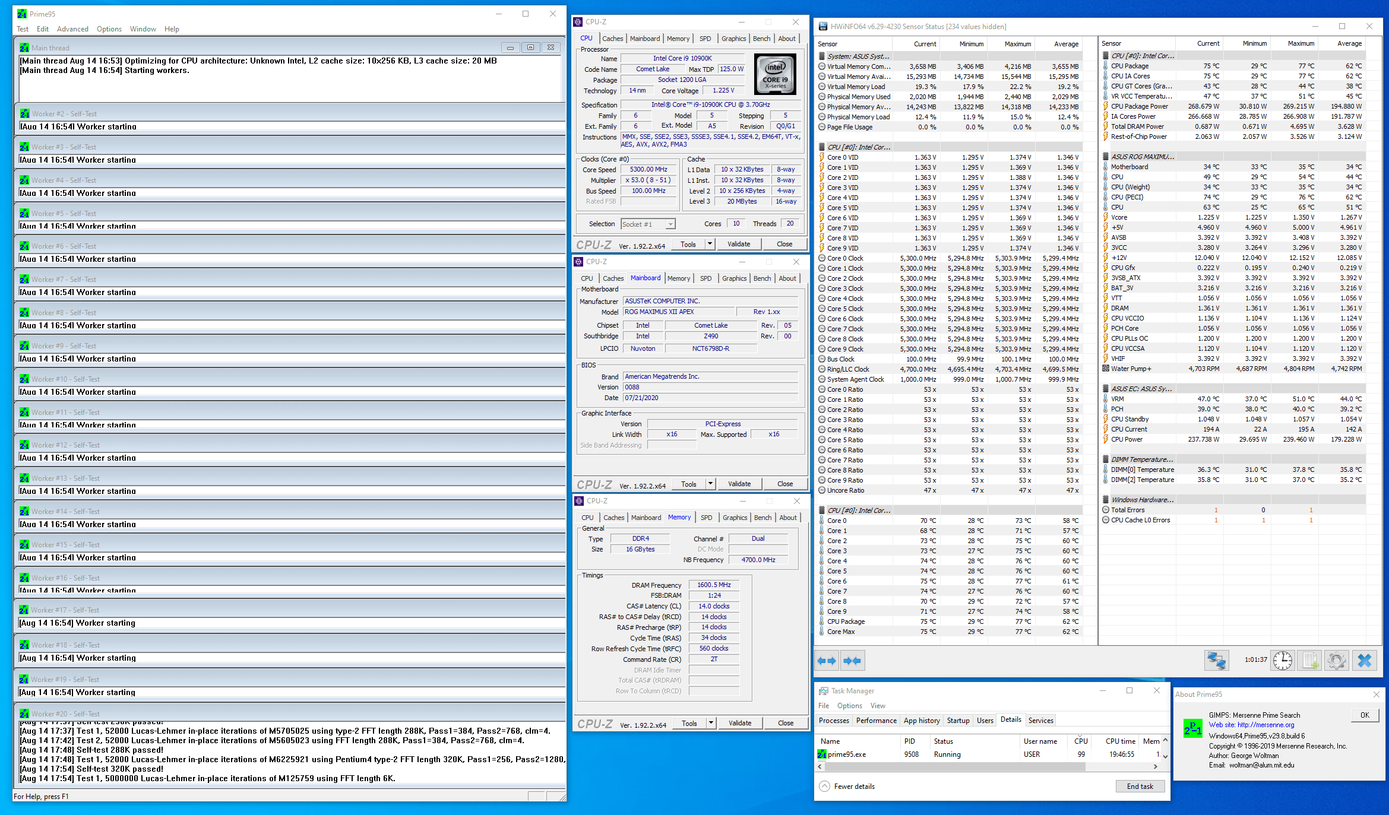Open Tools dropdown arrow in CPU-Z processor window
Image resolution: width=1389 pixels, height=815 pixels.
pyautogui.click(x=709, y=244)
